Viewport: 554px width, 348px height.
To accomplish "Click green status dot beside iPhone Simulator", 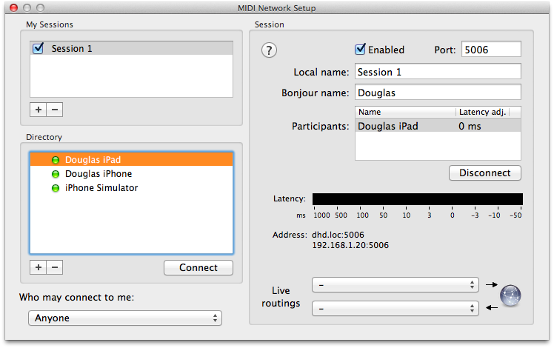I will pyautogui.click(x=56, y=188).
